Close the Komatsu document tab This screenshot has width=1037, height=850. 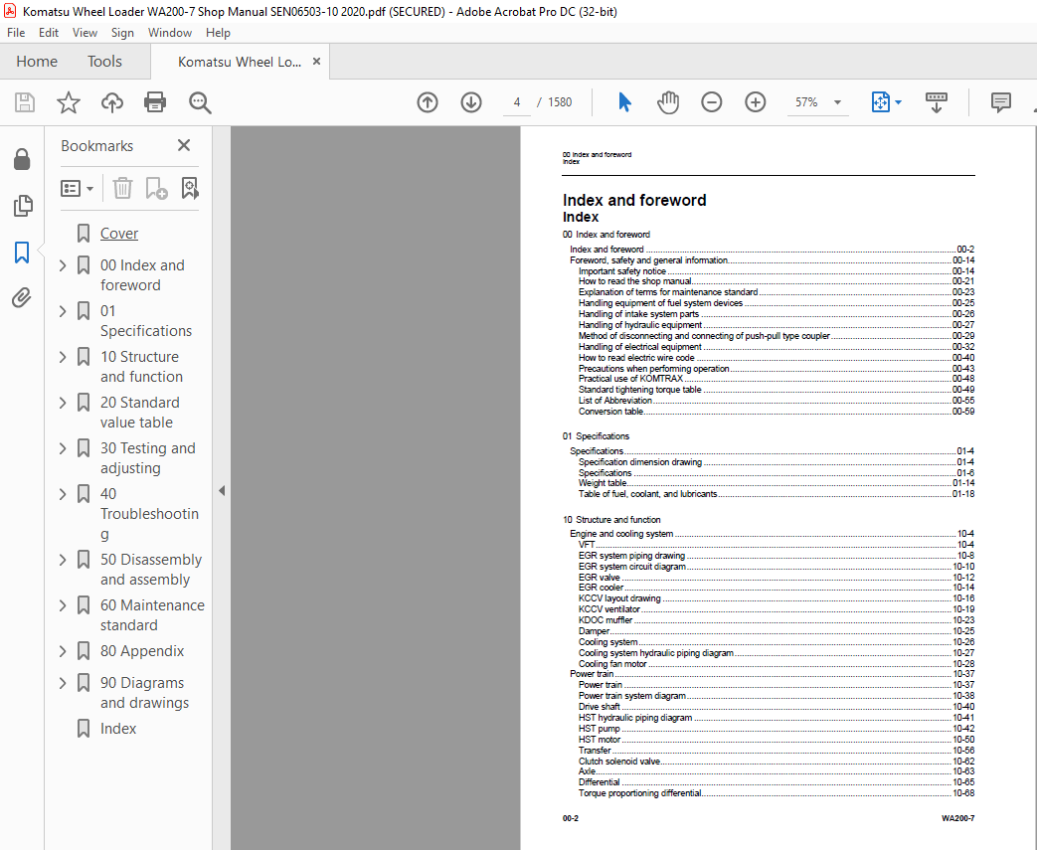[x=317, y=61]
